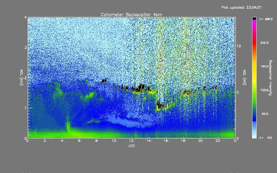The image size is (277, 173).
Task: Click the "4" tick on the km axis
Action: click(26, 17)
